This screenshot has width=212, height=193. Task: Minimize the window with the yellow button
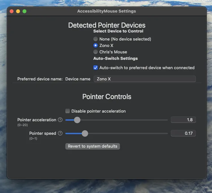coord(18,11)
